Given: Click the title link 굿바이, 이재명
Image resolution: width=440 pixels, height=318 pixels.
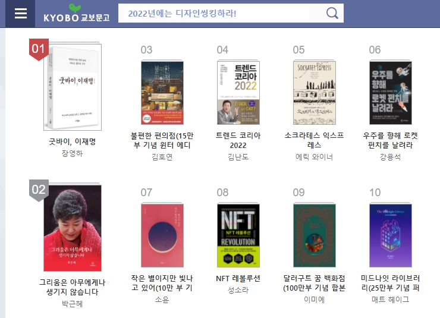Looking at the screenshot, I should [x=73, y=141].
